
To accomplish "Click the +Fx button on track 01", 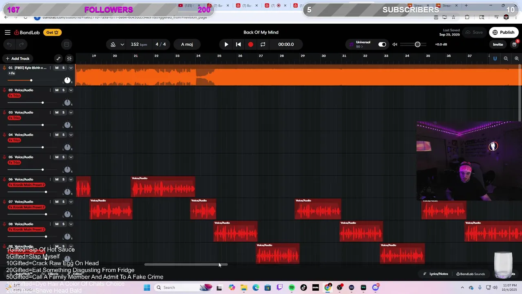I will click(11, 73).
